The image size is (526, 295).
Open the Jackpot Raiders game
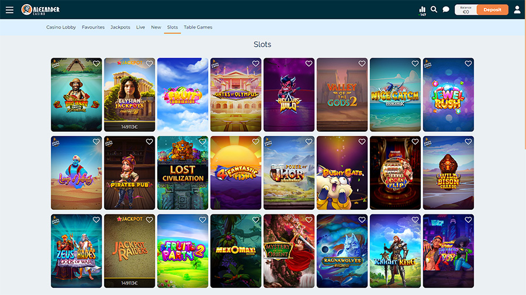point(130,251)
